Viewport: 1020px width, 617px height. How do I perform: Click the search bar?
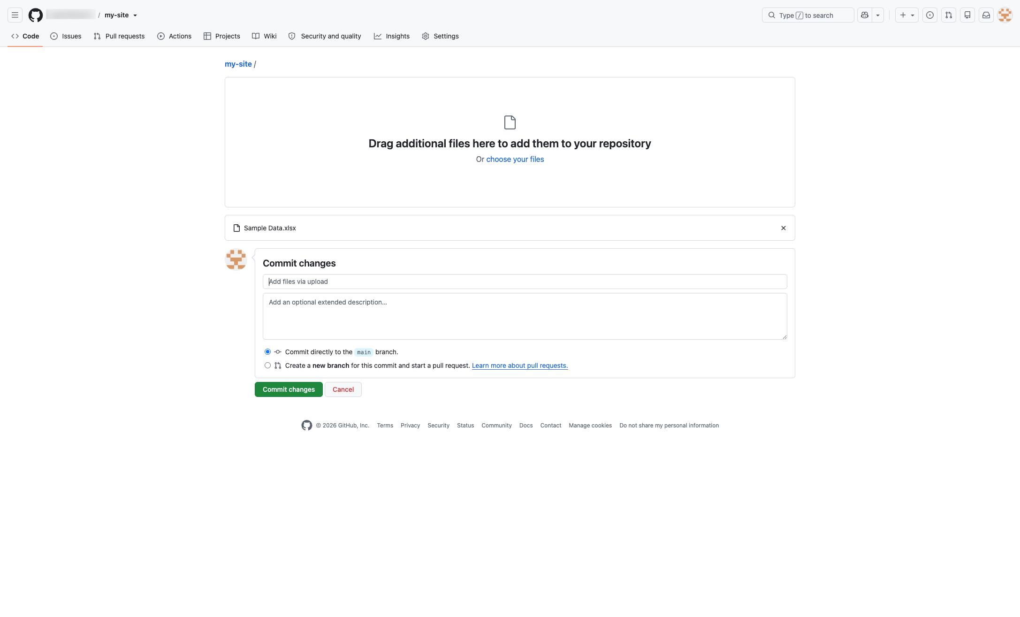(808, 15)
